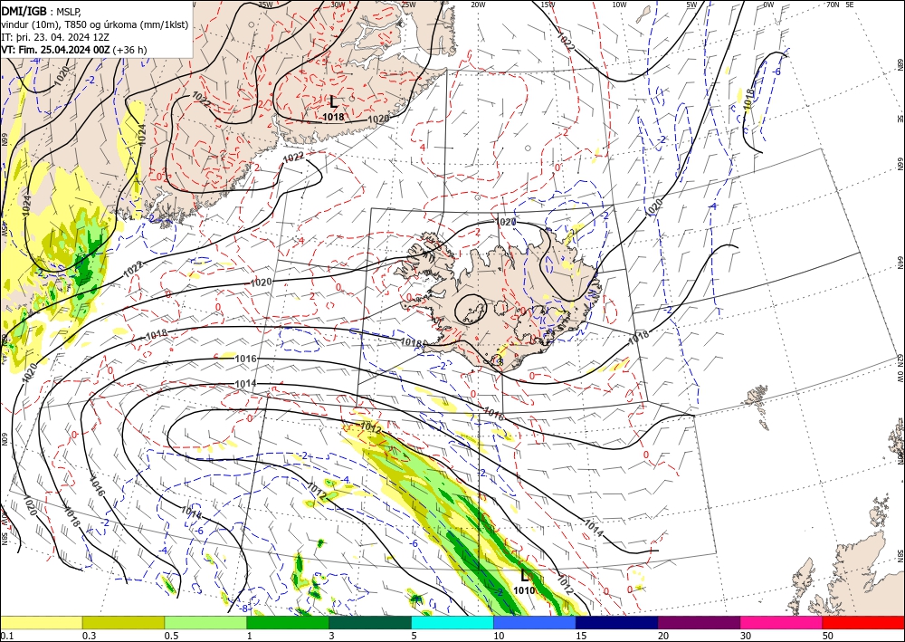The width and height of the screenshot is (905, 642).
Task: Click the '35W' longitude label
Action: pos(265,5)
